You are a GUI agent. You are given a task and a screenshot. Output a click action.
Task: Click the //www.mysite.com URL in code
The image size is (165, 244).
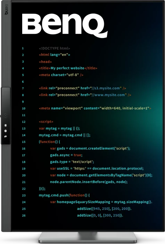click(109, 95)
